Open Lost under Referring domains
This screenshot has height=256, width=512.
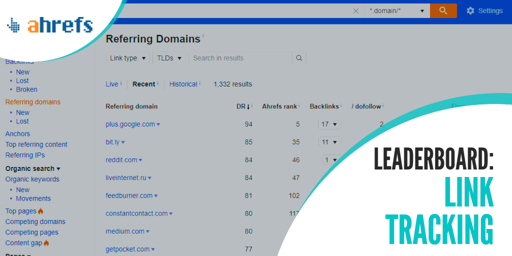click(22, 121)
